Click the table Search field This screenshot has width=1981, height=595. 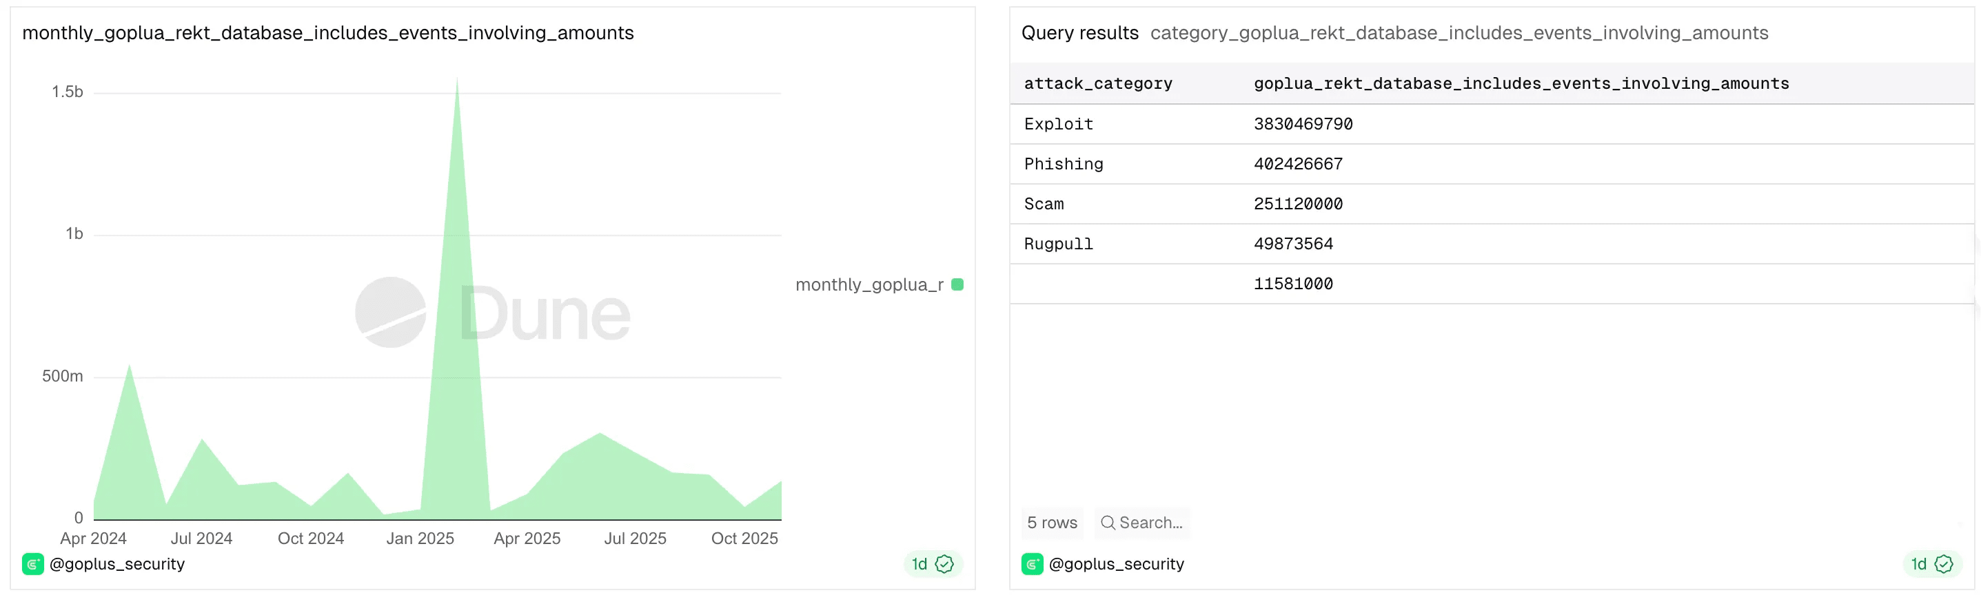coord(1142,523)
